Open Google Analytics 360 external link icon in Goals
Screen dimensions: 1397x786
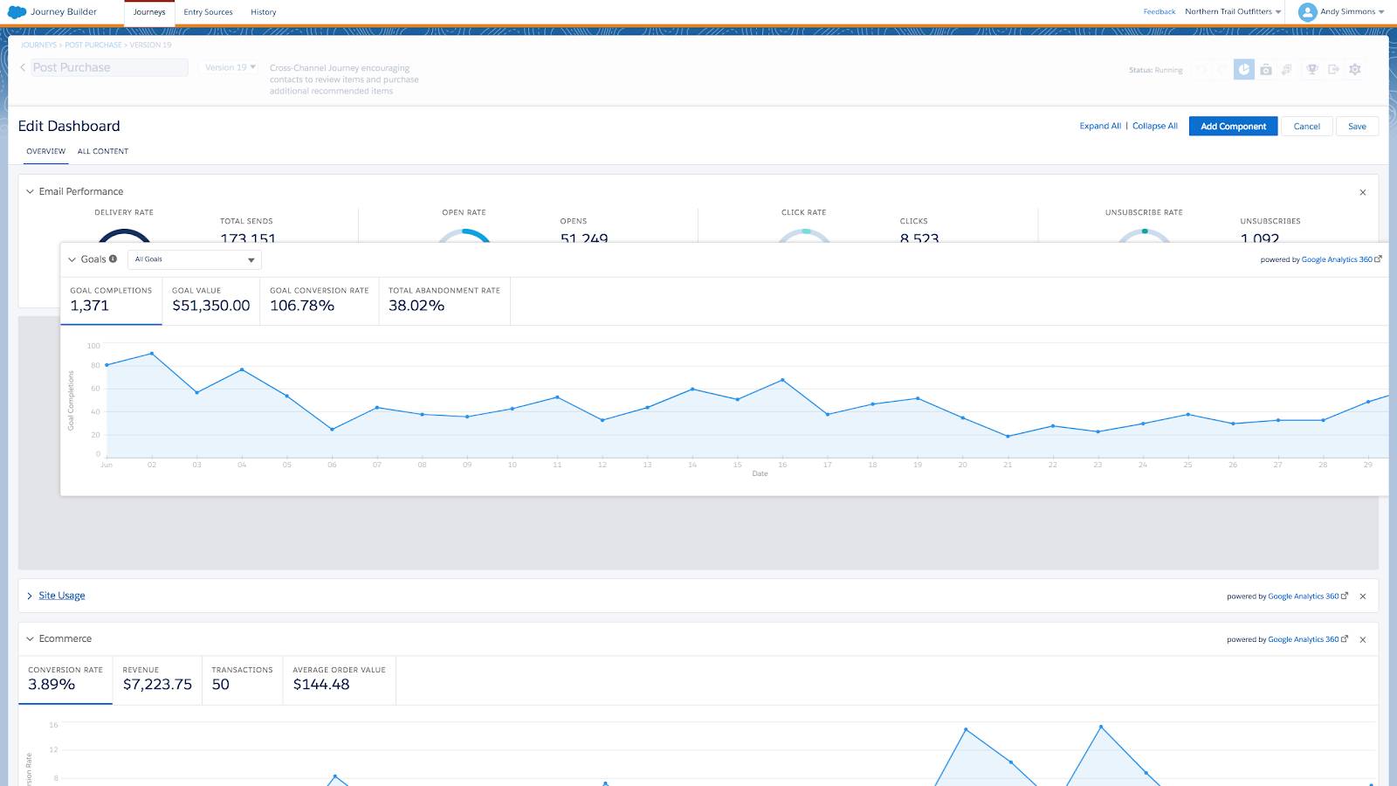pos(1379,259)
